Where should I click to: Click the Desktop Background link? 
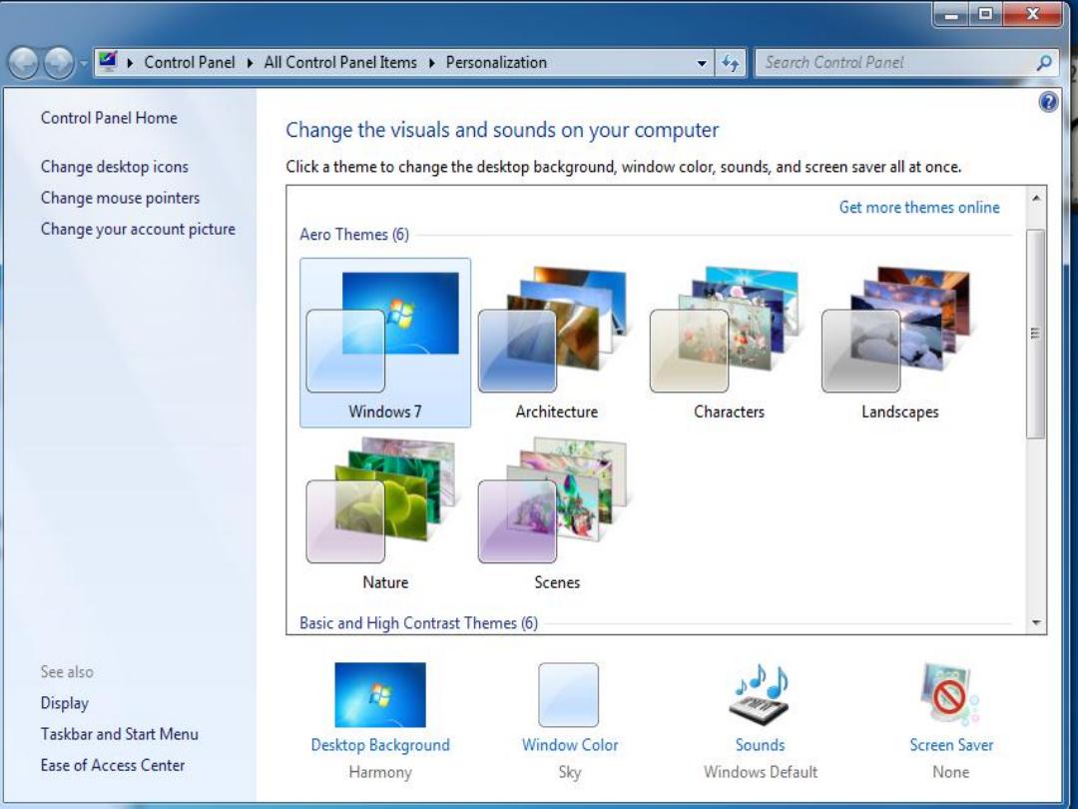(x=380, y=745)
